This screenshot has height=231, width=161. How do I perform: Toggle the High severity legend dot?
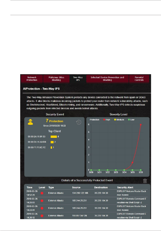coord(104,120)
